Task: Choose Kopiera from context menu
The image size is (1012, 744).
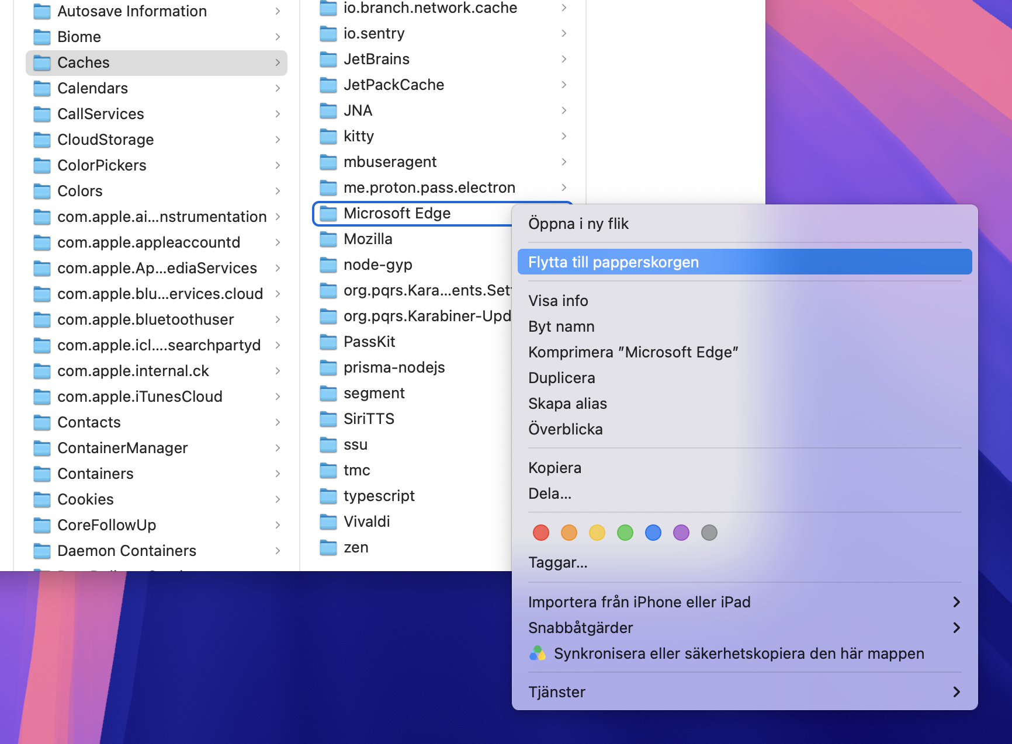Action: [x=745, y=468]
